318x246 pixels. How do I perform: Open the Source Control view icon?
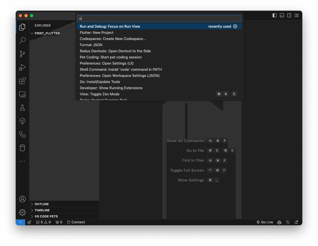(22, 54)
